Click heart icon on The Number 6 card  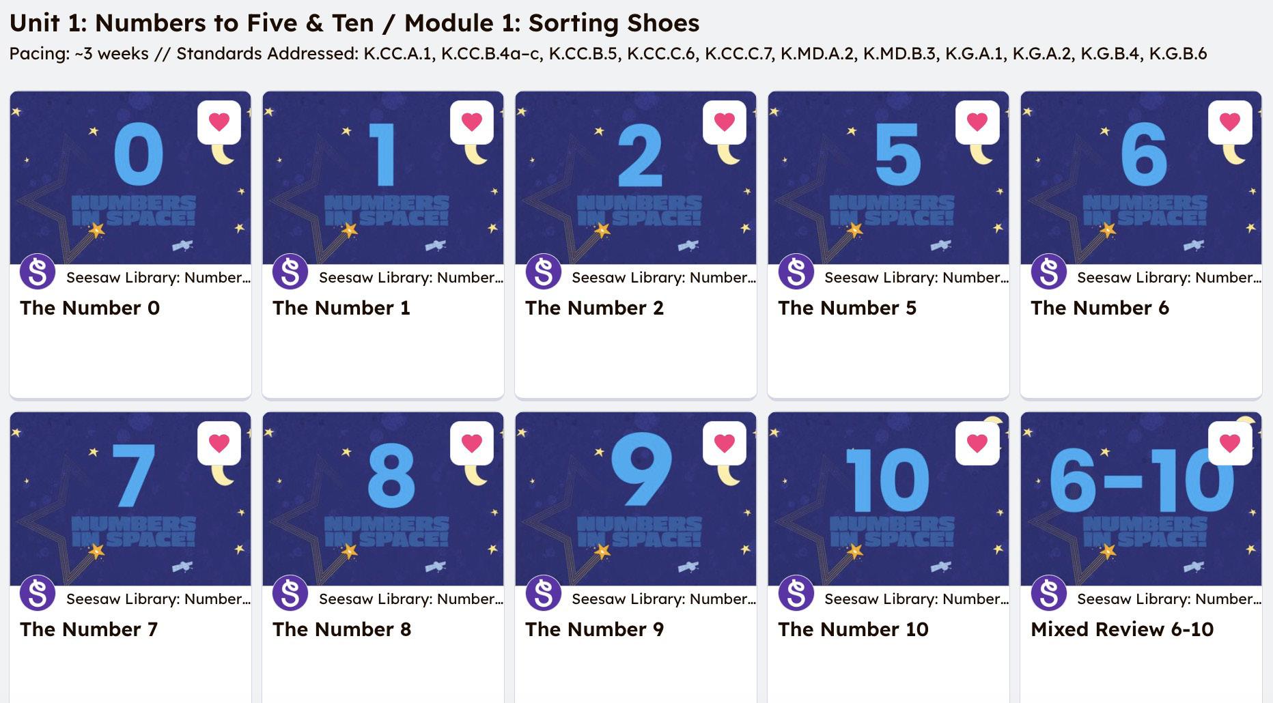pyautogui.click(x=1230, y=122)
